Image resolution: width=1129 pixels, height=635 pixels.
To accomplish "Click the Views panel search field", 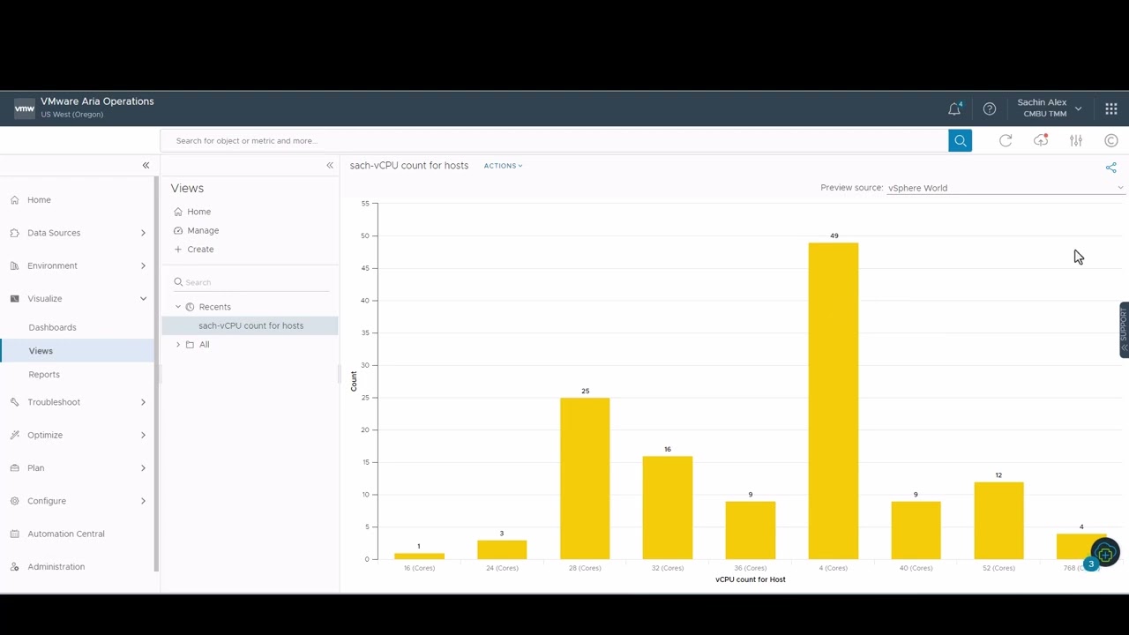I will click(x=251, y=282).
